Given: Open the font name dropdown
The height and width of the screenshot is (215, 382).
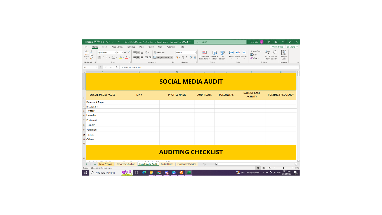Looking at the screenshot, I should 115,52.
